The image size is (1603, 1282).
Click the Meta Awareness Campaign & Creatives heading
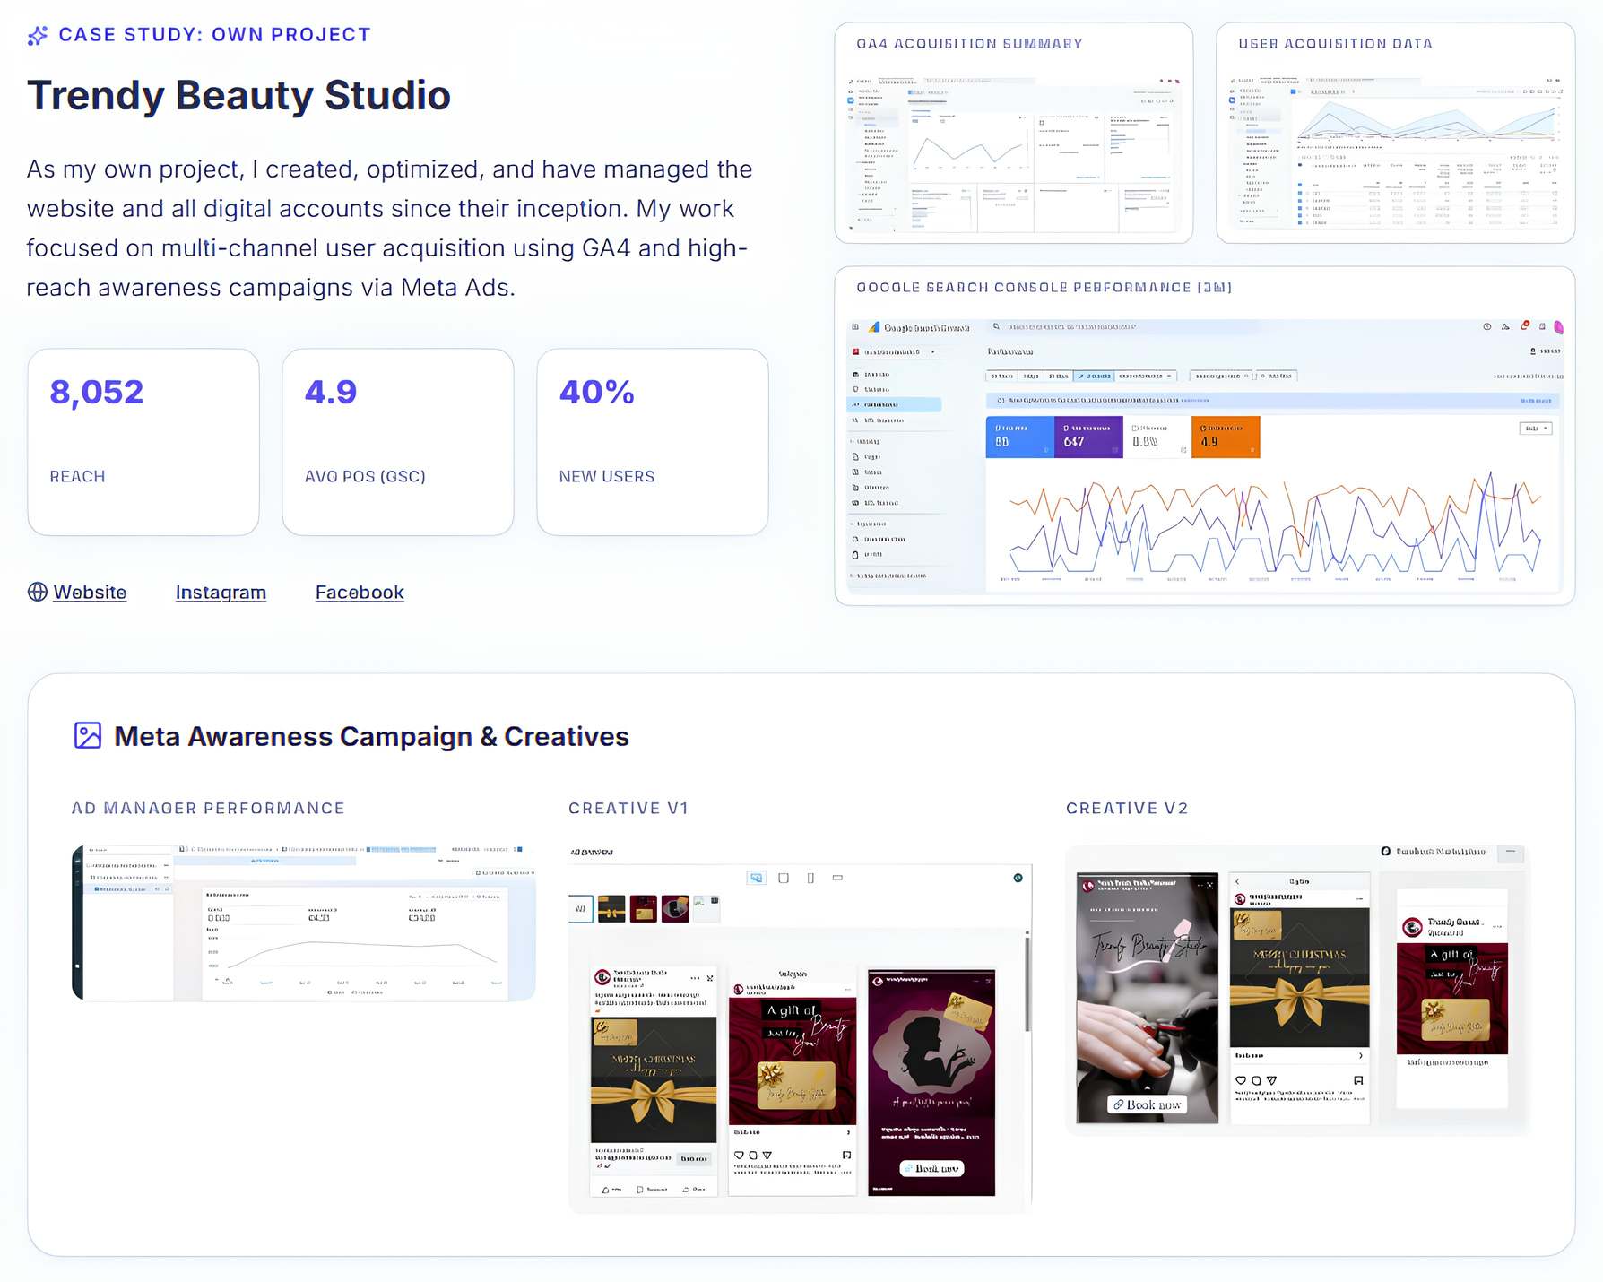click(371, 736)
